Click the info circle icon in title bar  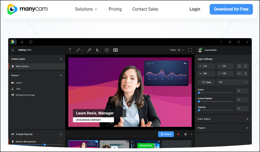(31, 42)
